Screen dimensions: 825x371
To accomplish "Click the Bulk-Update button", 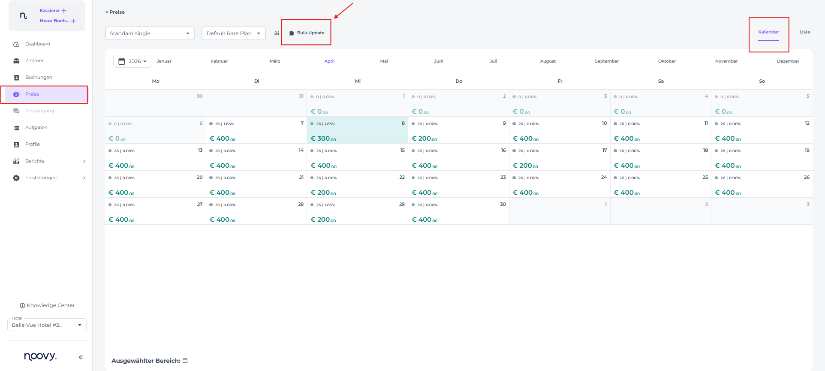I will [x=307, y=33].
